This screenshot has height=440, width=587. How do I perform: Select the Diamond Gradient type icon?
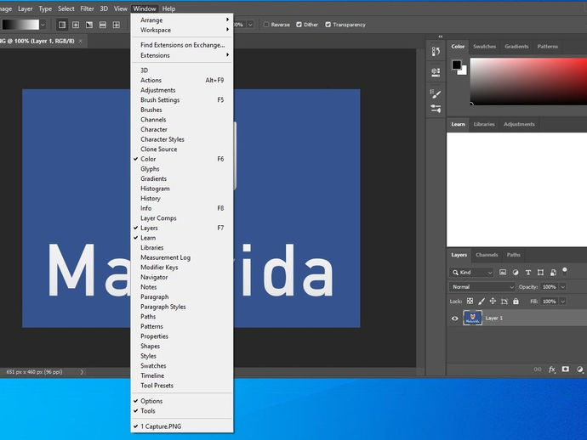[117, 25]
